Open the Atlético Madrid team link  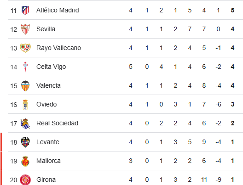[x=58, y=11]
